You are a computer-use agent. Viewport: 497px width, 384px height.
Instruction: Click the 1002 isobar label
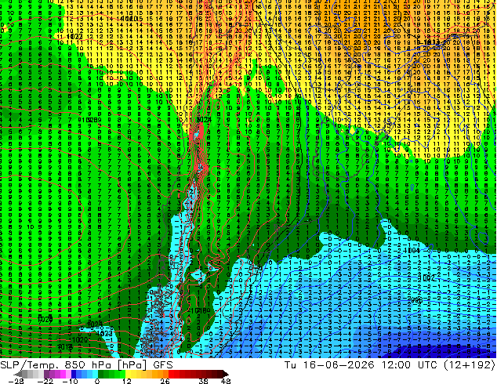[426, 278]
